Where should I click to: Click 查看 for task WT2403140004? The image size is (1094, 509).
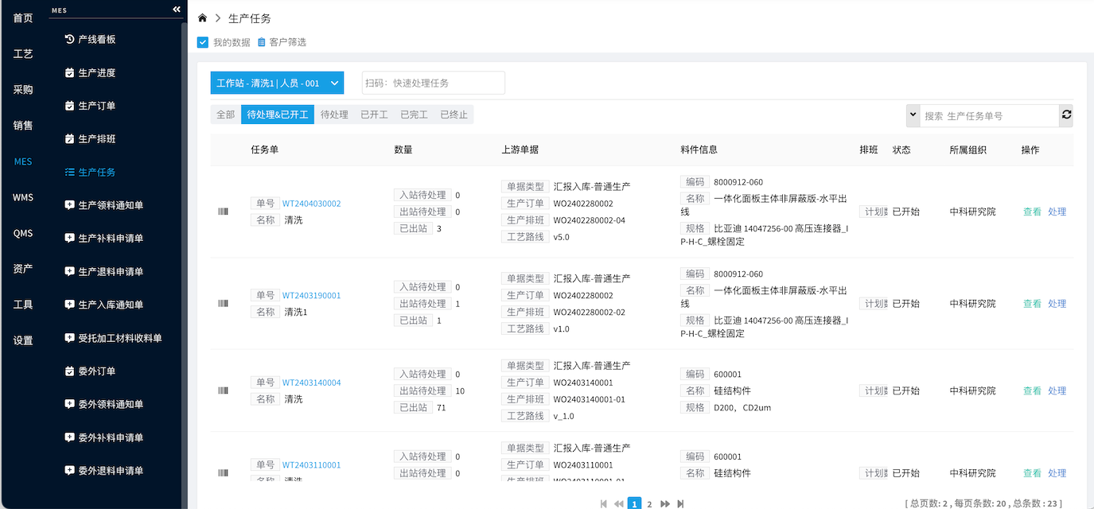(1032, 390)
